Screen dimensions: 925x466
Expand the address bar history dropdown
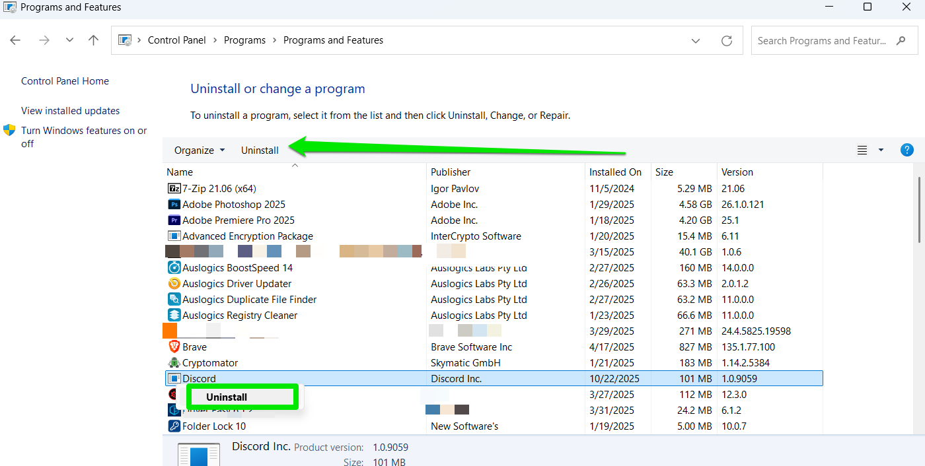pyautogui.click(x=696, y=40)
